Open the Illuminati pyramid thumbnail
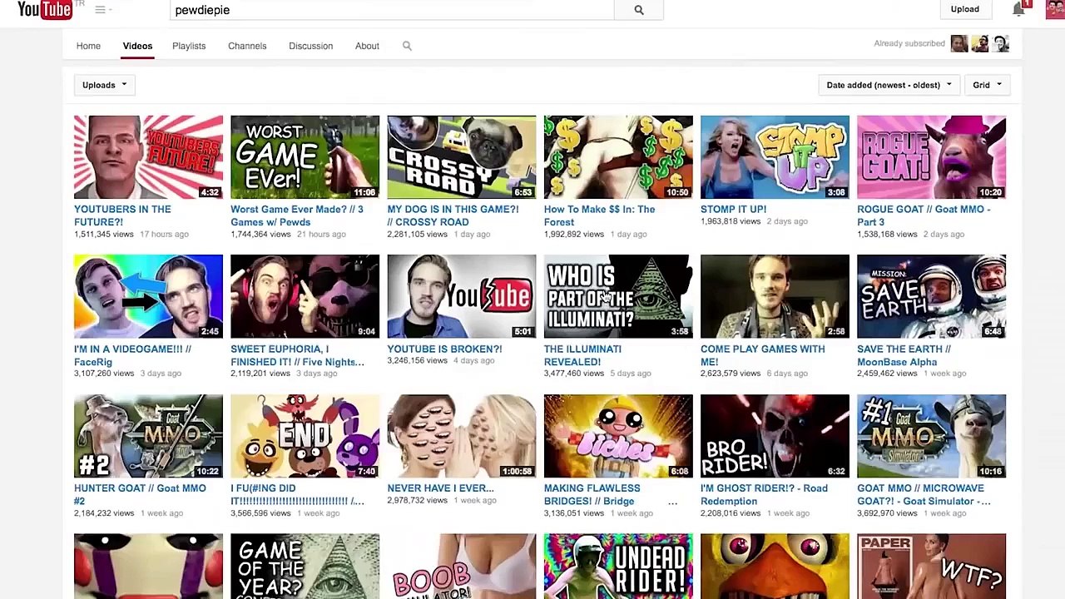The height and width of the screenshot is (599, 1065). [618, 296]
